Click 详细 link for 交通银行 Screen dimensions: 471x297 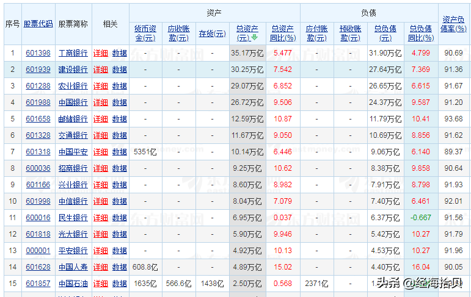click(x=101, y=135)
